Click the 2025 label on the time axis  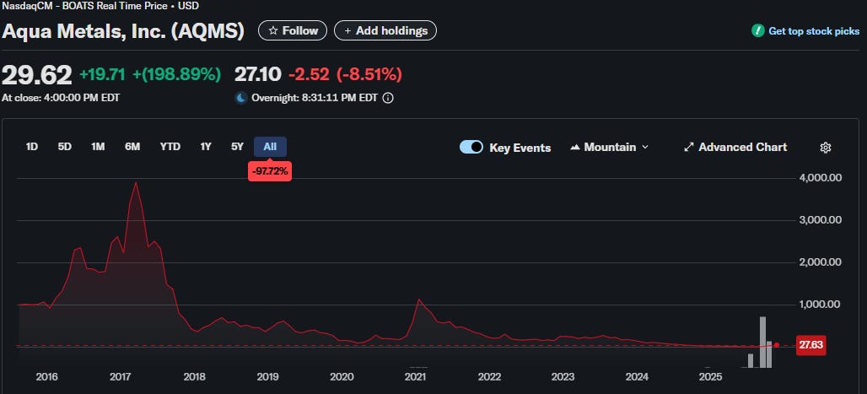coord(710,377)
